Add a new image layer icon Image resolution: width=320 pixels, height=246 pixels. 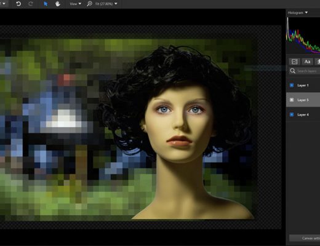(x=295, y=61)
